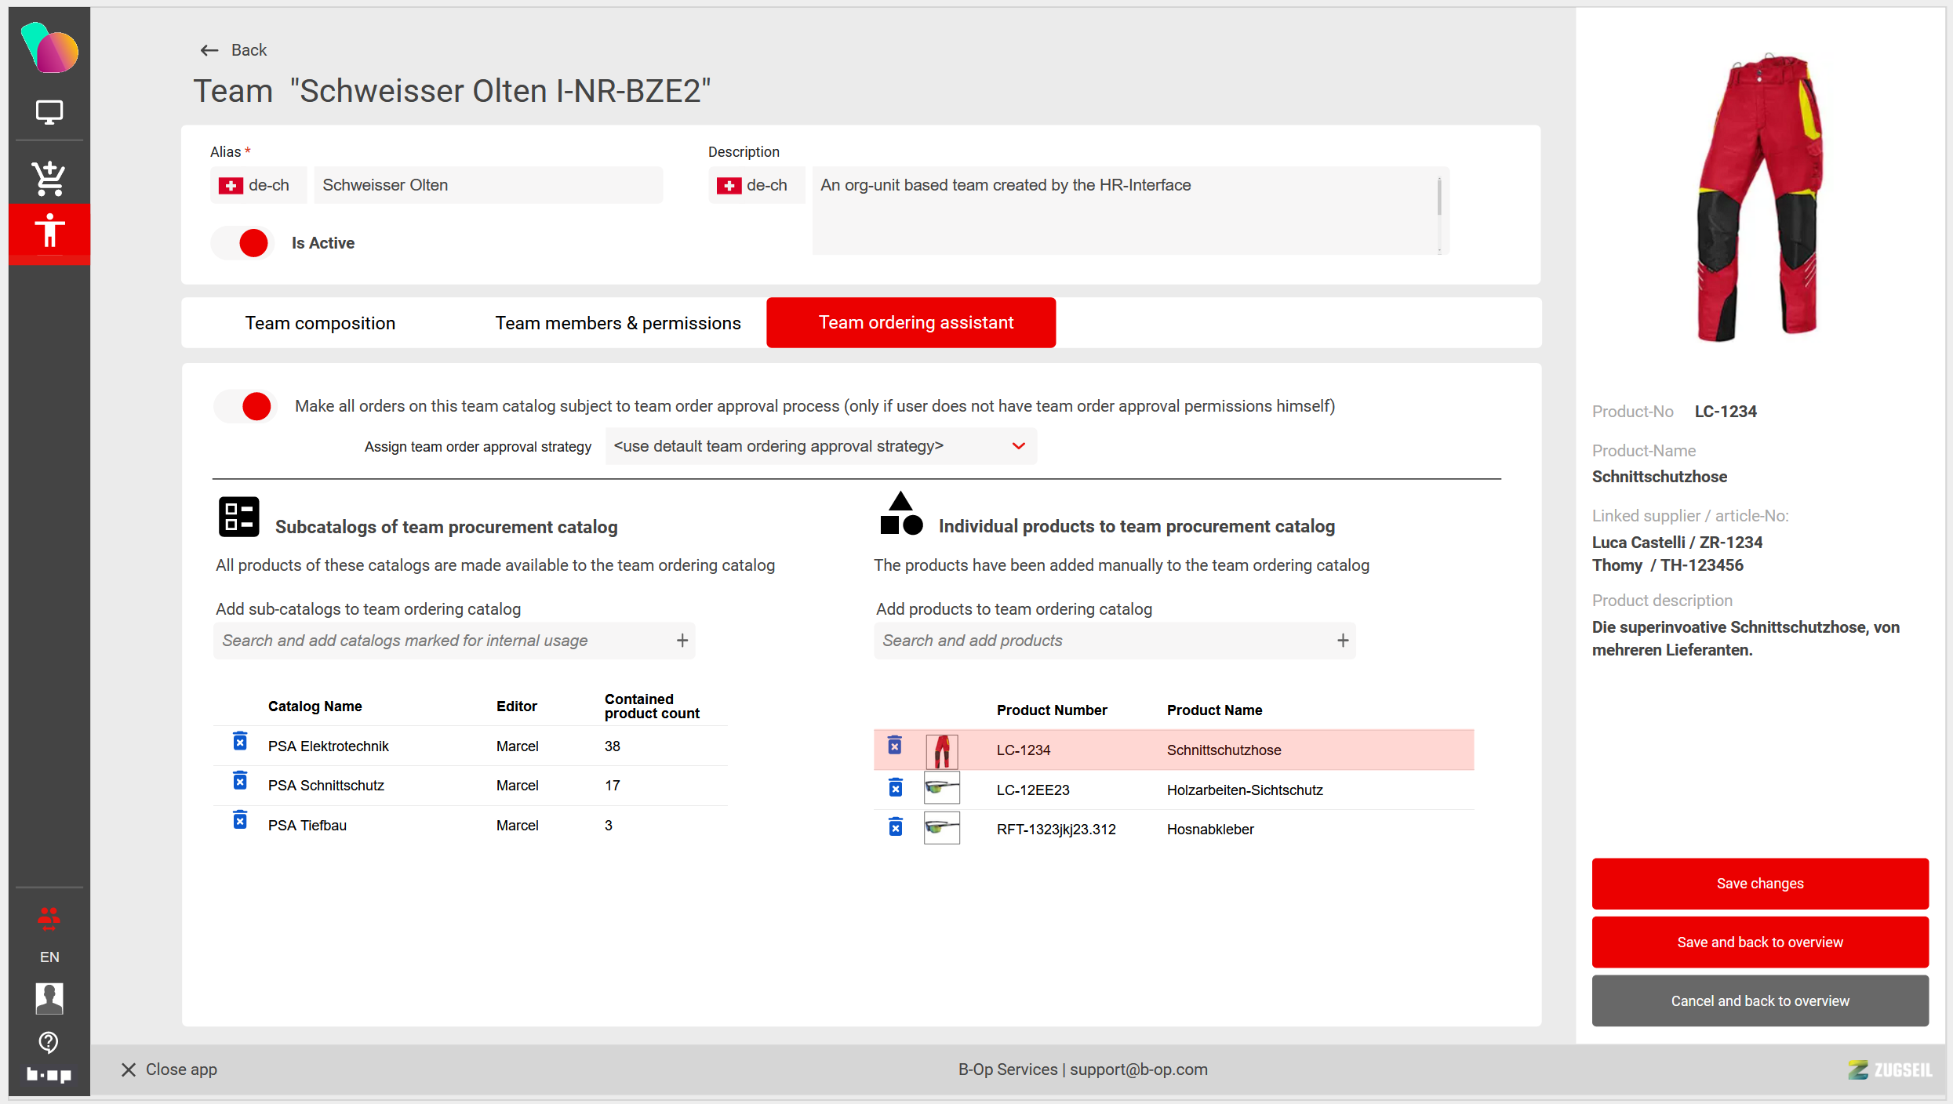The width and height of the screenshot is (1953, 1104).
Task: Open the monitor dashboard sidebar icon
Action: point(49,112)
